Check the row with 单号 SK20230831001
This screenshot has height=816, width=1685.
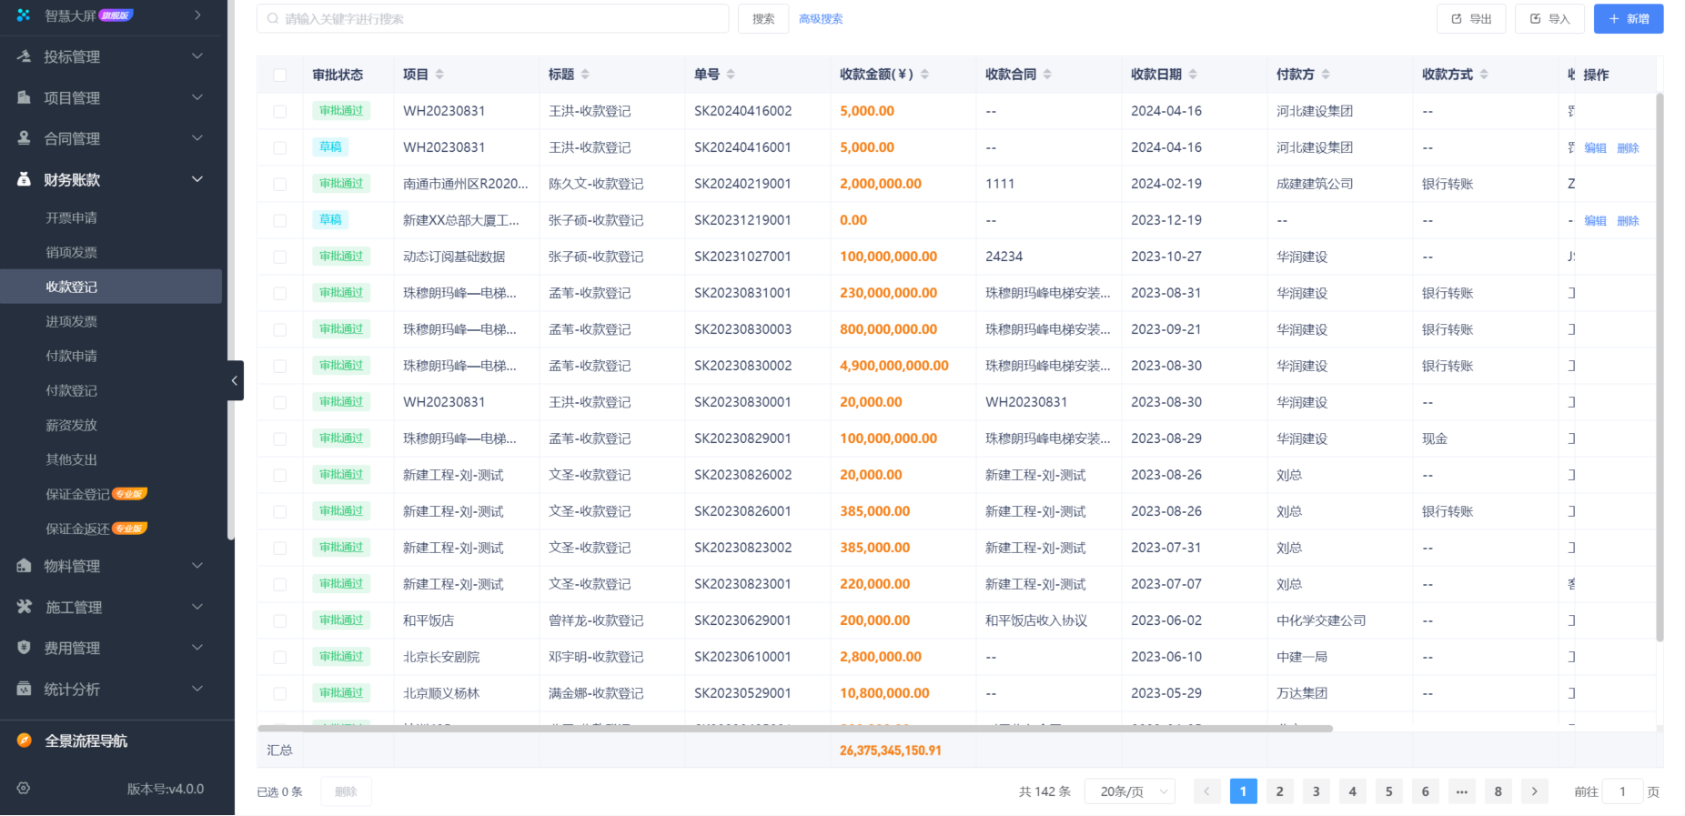click(280, 293)
